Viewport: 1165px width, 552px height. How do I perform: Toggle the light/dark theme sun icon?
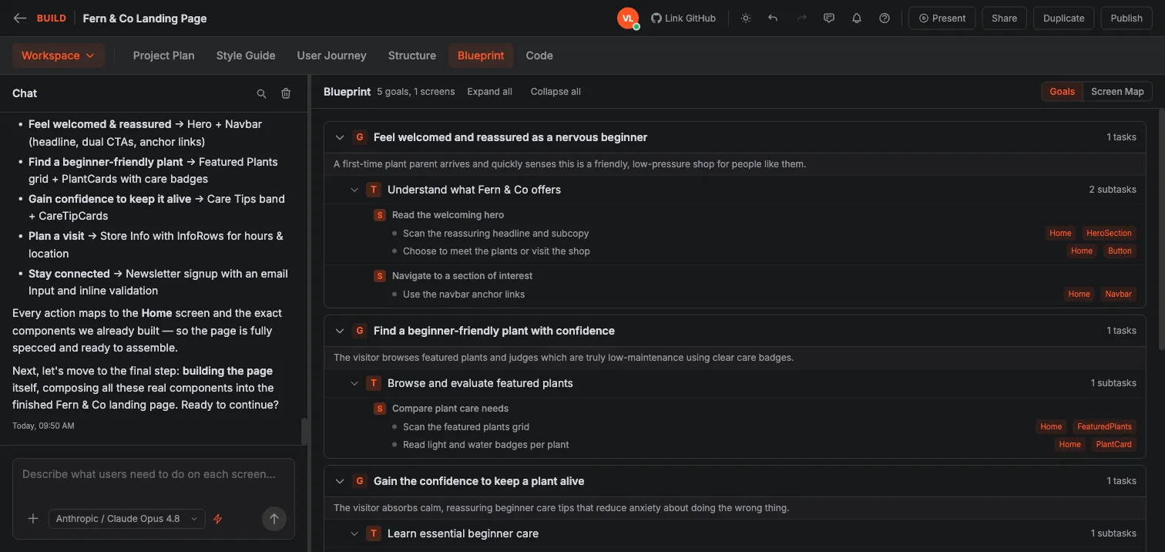[746, 19]
